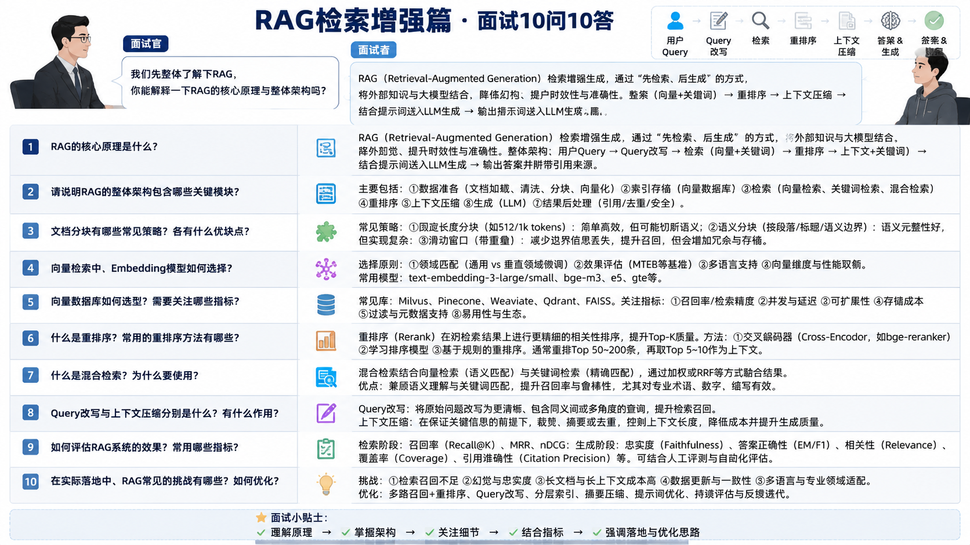Click the interviewer speech bubble text
The height and width of the screenshot is (545, 970).
(229, 82)
